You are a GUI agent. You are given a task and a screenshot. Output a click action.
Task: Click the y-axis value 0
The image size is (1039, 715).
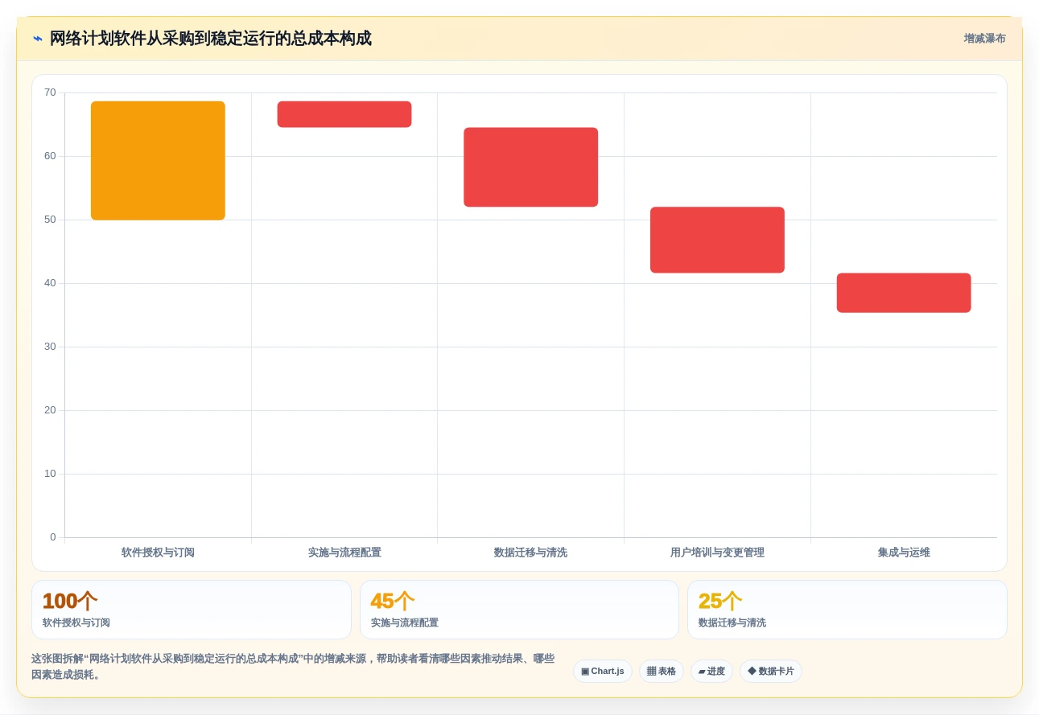click(53, 537)
